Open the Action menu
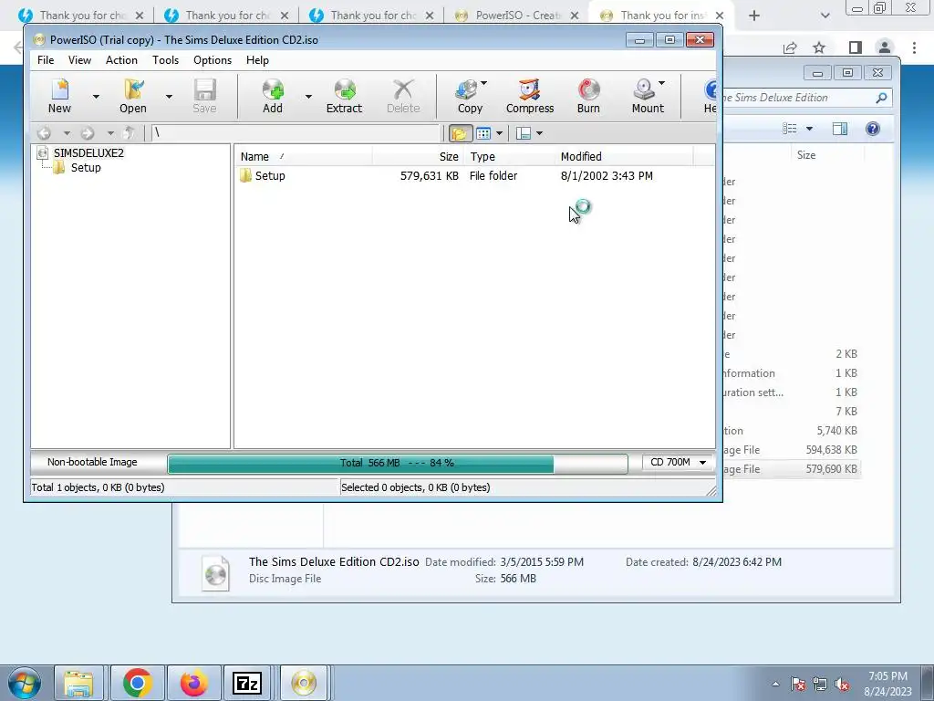This screenshot has width=934, height=701. 121,60
